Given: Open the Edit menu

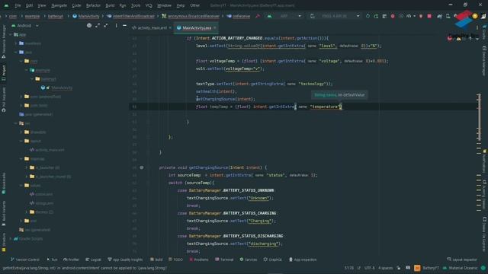Looking at the screenshot, I should pyautogui.click(x=29, y=5).
